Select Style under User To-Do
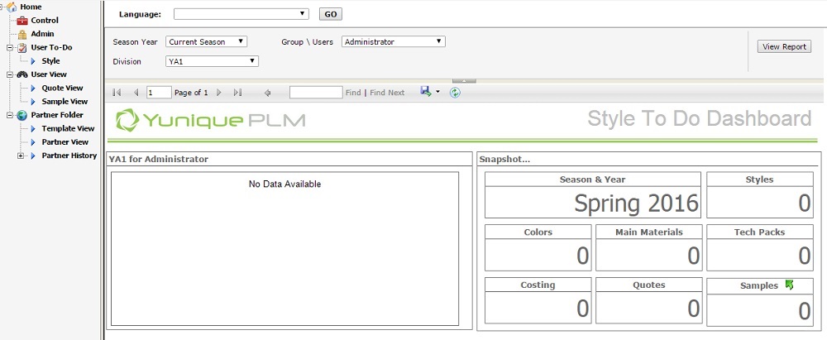 (x=51, y=61)
